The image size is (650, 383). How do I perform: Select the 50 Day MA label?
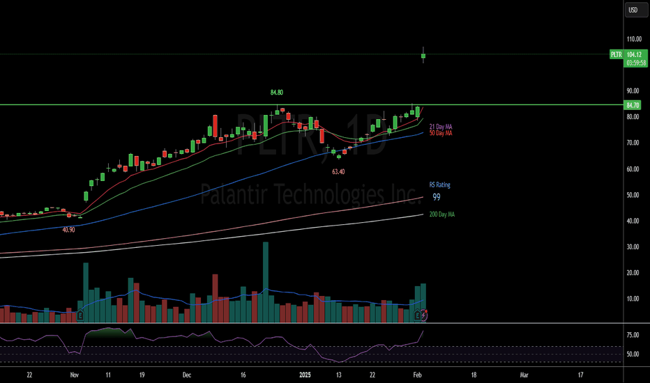pyautogui.click(x=441, y=133)
